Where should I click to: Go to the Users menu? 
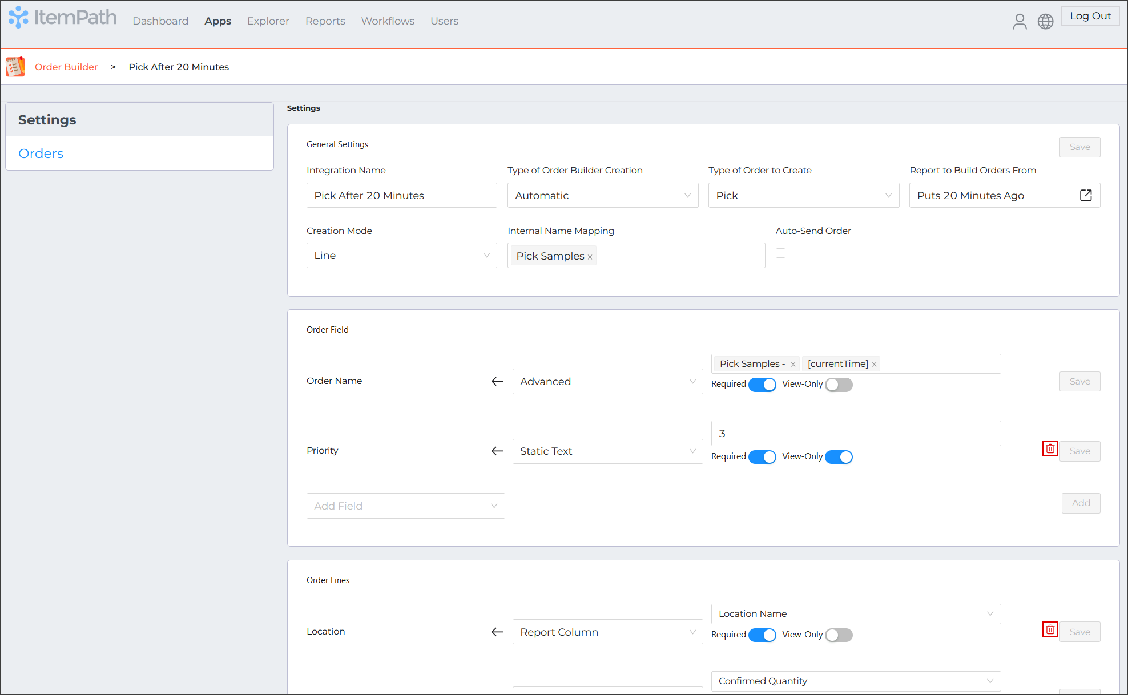(444, 21)
